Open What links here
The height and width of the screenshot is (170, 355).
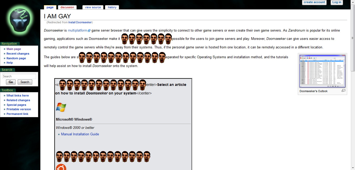[18, 95]
